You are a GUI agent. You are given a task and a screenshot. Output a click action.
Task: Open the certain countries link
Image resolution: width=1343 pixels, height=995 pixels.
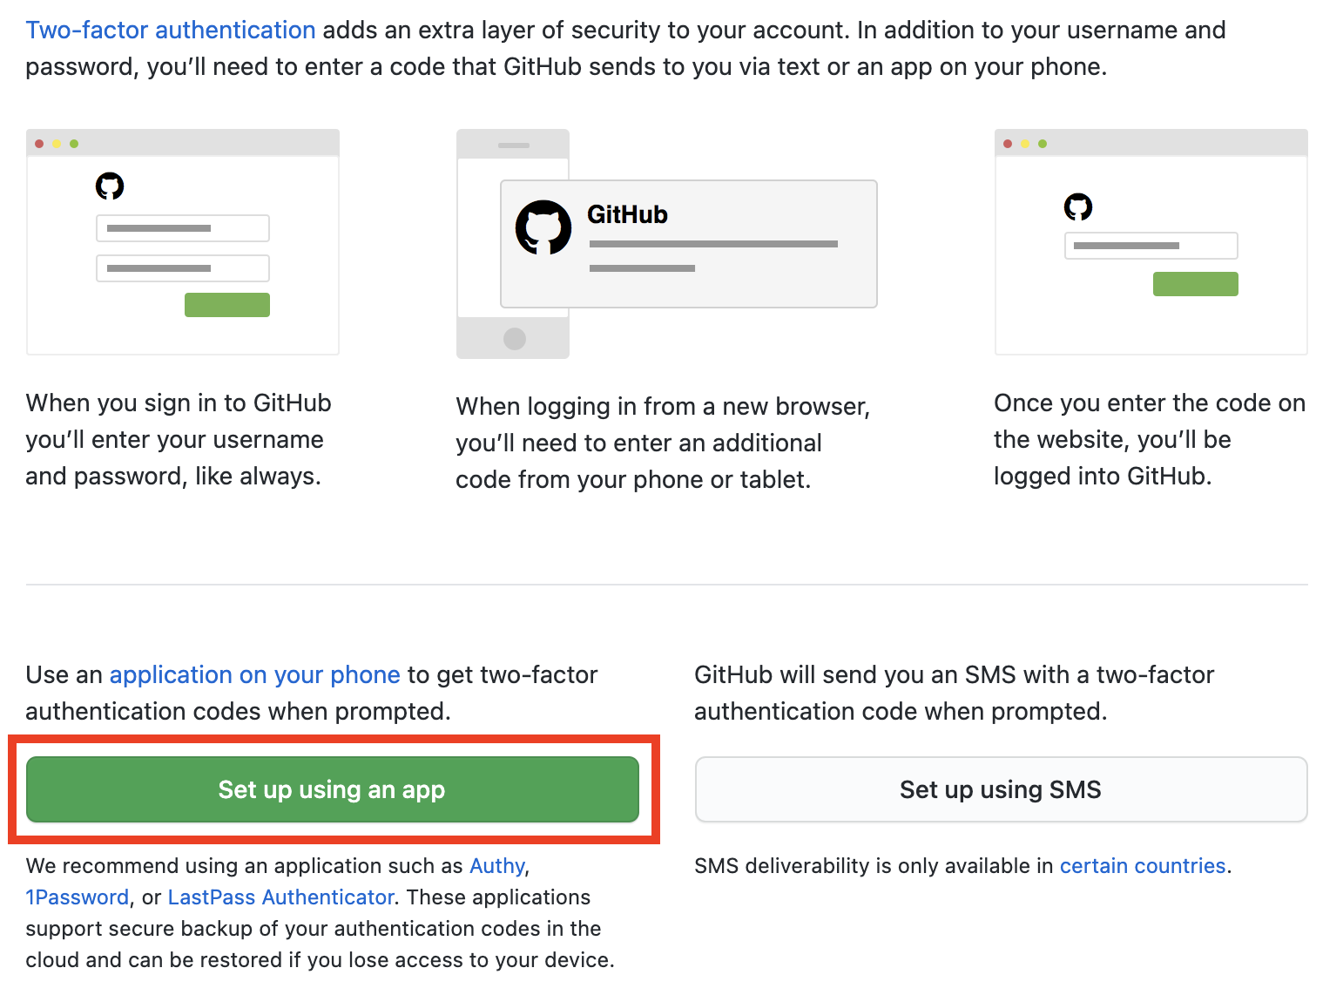coord(1143,865)
